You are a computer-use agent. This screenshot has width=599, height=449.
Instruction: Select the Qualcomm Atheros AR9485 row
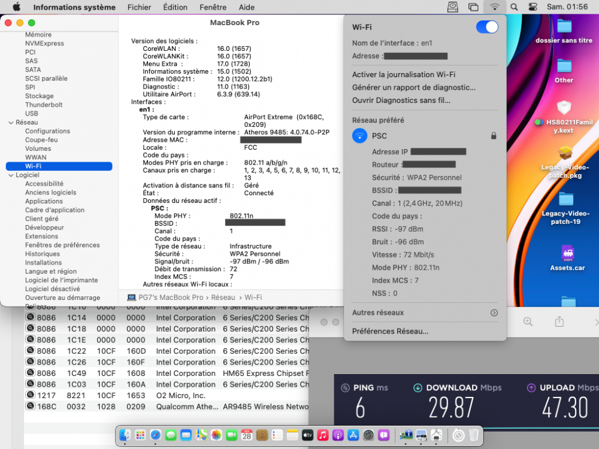pyautogui.click(x=166, y=406)
